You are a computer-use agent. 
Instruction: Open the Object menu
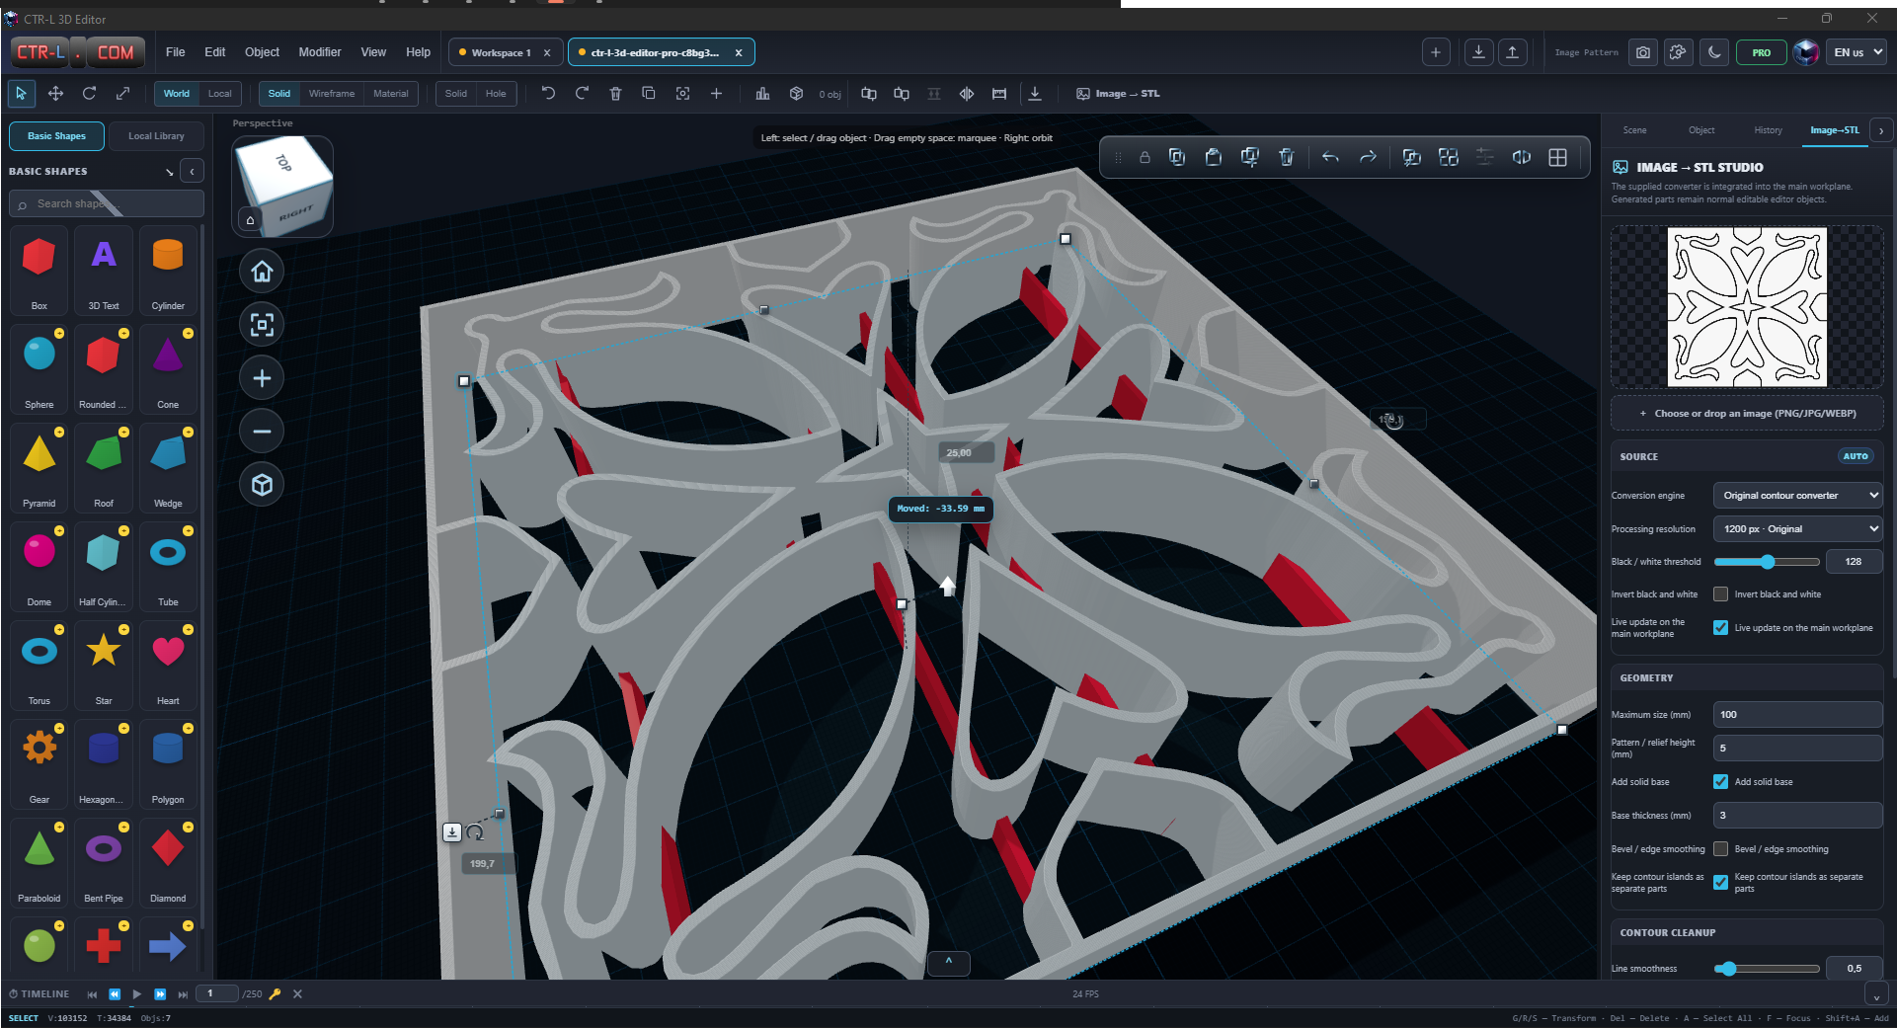point(262,52)
